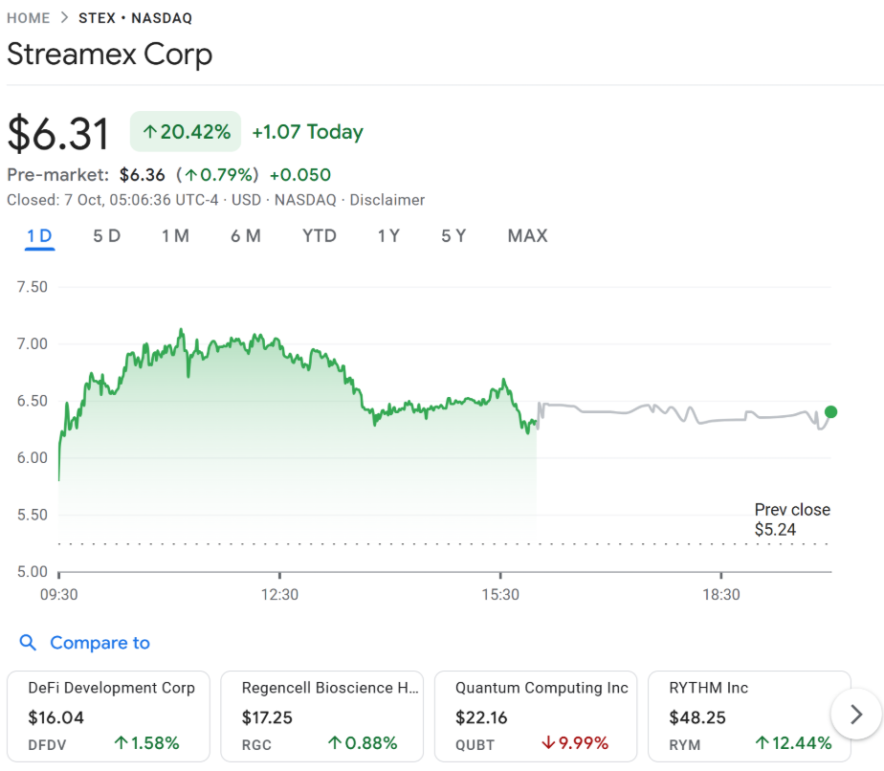Enable the 6M chart range
Viewport: 884px width, 771px height.
click(x=246, y=235)
